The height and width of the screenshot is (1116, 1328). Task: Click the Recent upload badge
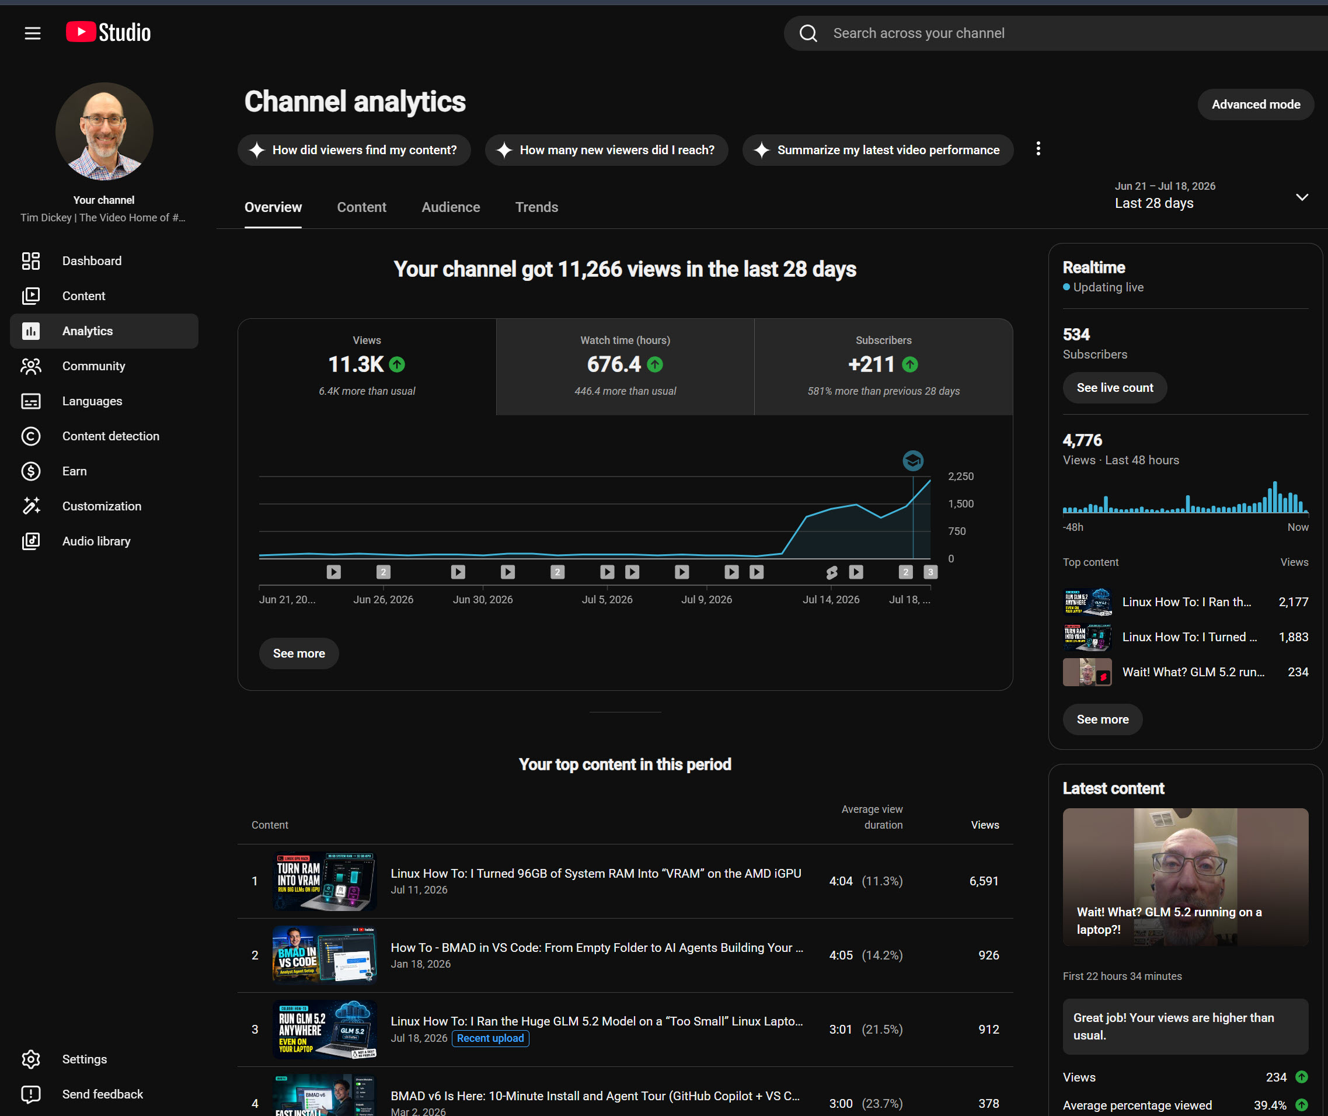(x=490, y=1038)
